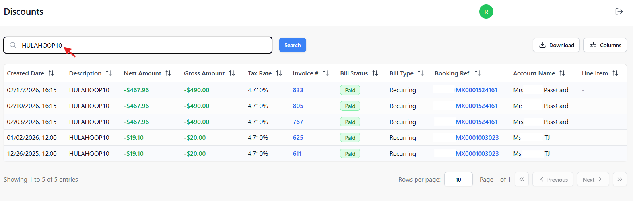Click the blue Search button
This screenshot has width=633, height=201.
point(293,45)
